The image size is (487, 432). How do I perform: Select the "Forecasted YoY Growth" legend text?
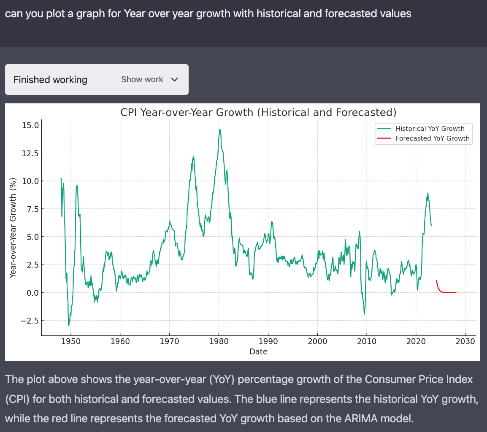click(432, 138)
